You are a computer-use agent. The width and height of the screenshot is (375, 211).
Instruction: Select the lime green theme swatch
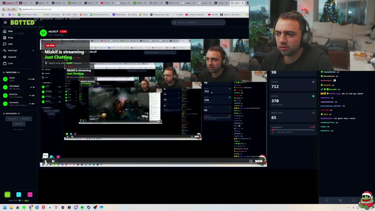coord(8,195)
